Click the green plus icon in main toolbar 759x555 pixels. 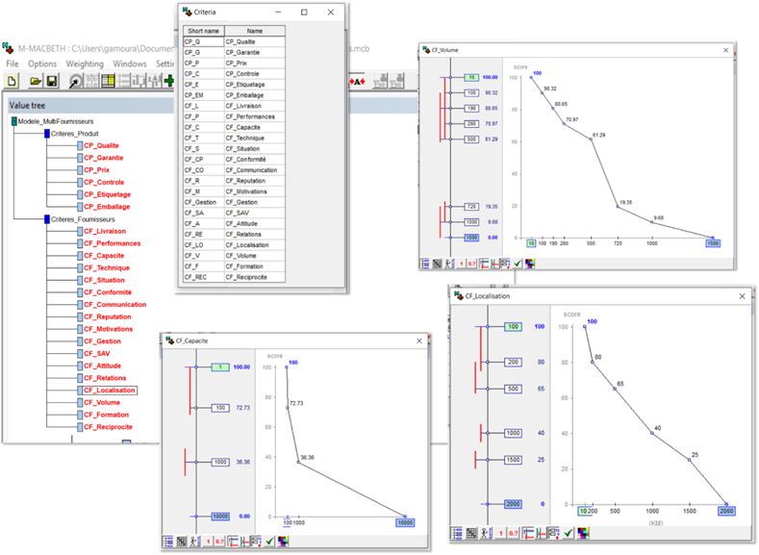(x=169, y=81)
